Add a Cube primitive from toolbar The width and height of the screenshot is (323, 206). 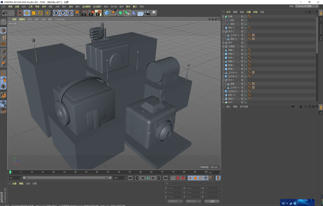(x=107, y=13)
